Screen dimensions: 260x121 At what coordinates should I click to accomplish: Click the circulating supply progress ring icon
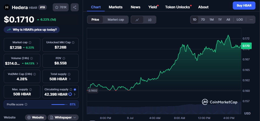[70, 94]
